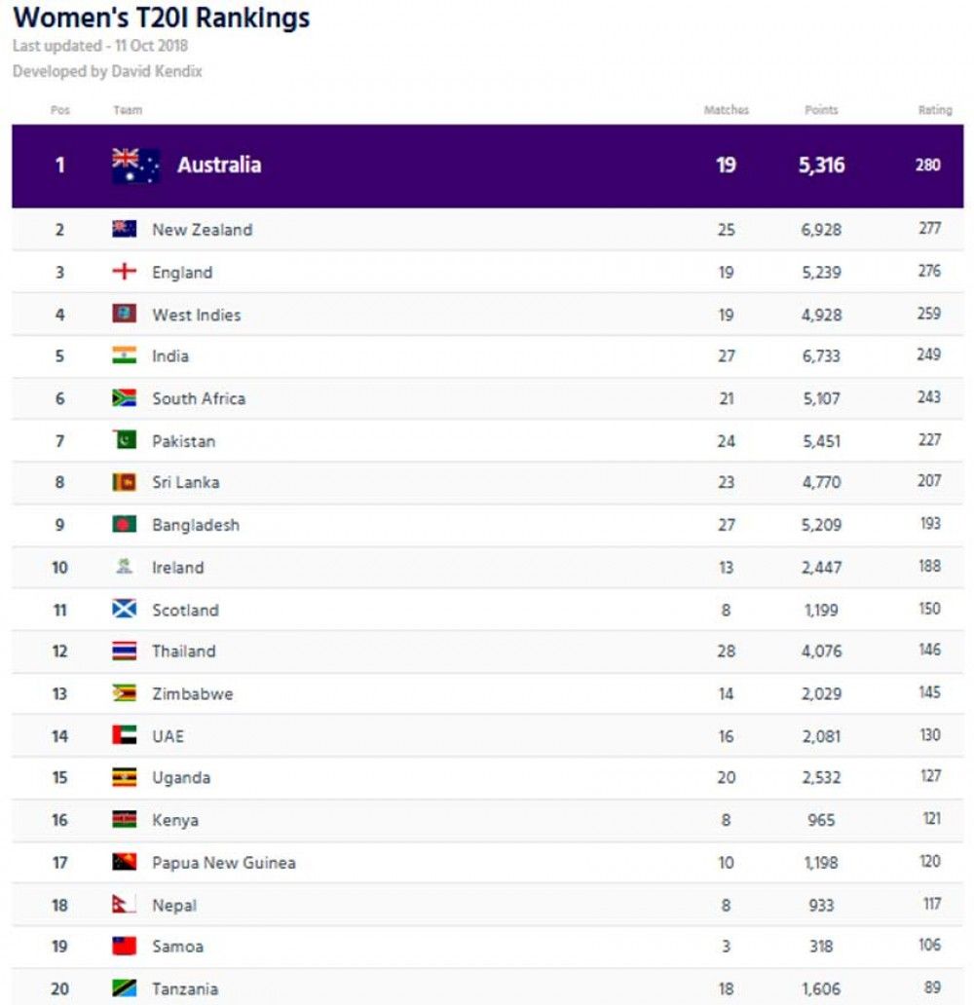Click the New Zealand flag icon

(124, 230)
